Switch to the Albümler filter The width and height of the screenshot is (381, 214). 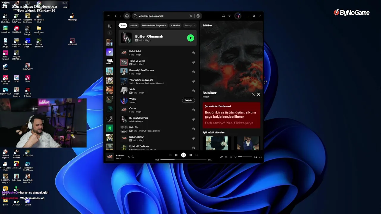pos(175,26)
